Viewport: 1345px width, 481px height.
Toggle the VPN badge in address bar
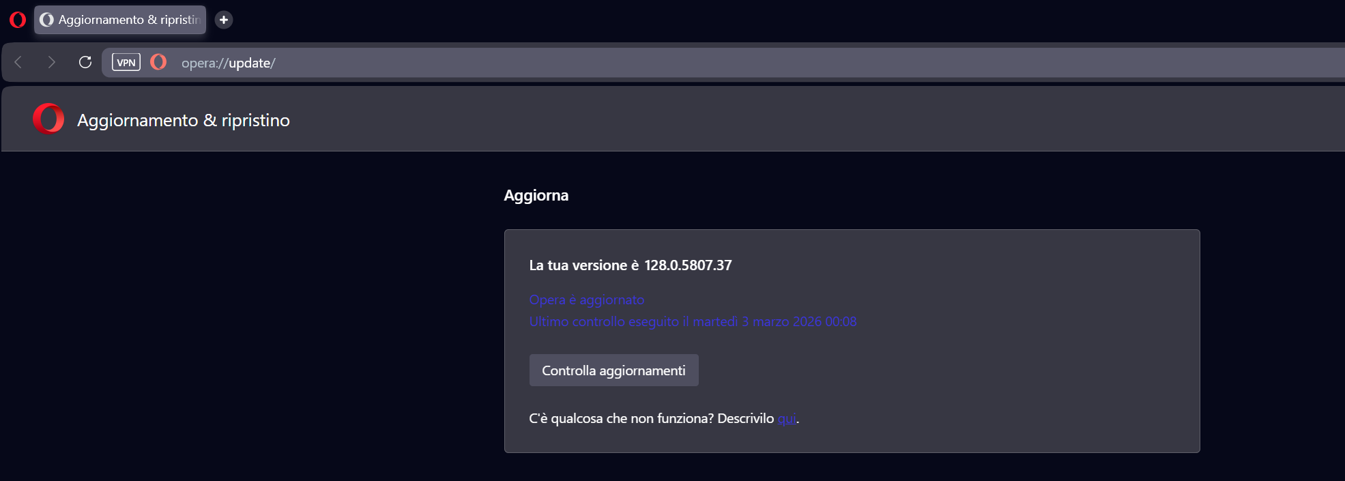(x=126, y=63)
